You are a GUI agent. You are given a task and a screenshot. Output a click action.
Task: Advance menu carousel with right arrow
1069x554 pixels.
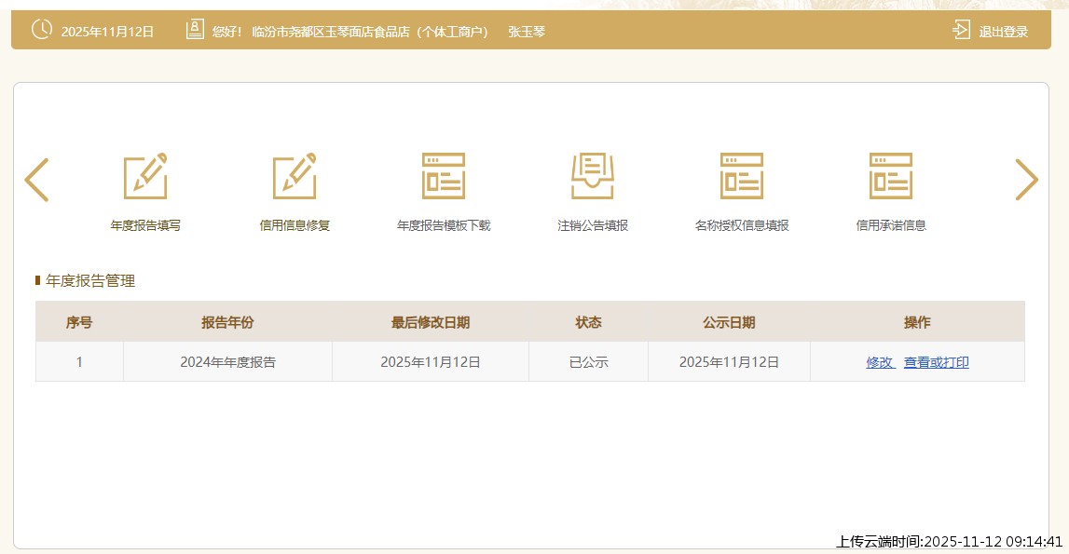(x=1026, y=180)
